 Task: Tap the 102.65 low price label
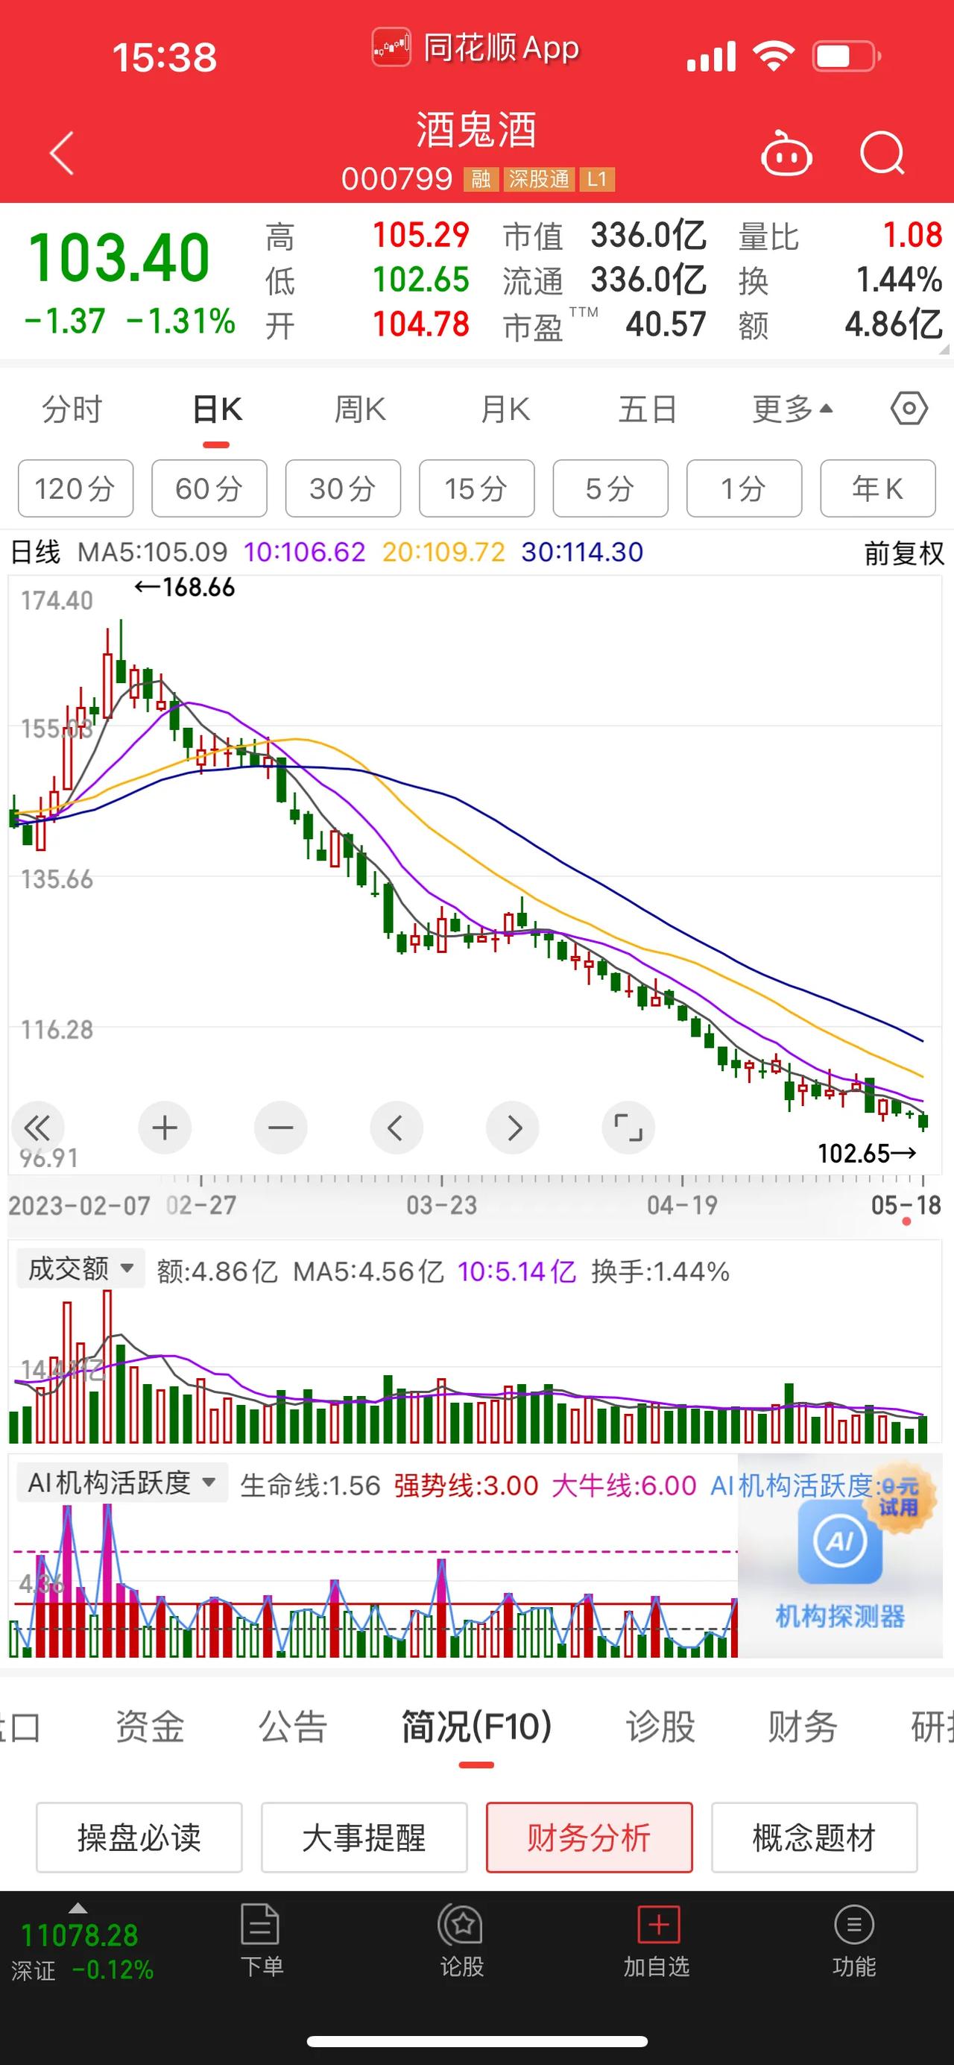(x=867, y=1154)
